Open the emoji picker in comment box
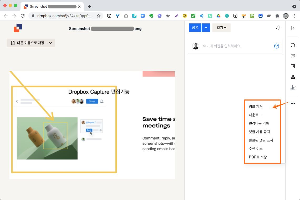The height and width of the screenshot is (200, 300). (276, 46)
